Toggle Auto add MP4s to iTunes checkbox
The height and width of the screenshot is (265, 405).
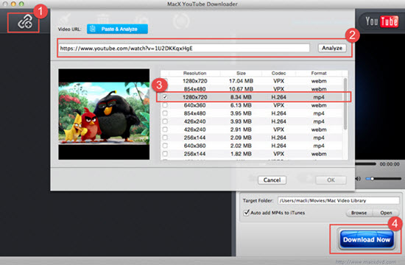pyautogui.click(x=247, y=213)
